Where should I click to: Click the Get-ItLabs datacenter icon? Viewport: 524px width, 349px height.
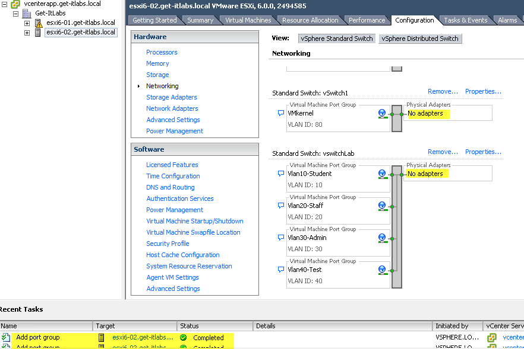tap(27, 13)
